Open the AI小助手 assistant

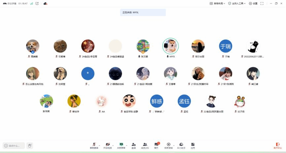pos(181,145)
